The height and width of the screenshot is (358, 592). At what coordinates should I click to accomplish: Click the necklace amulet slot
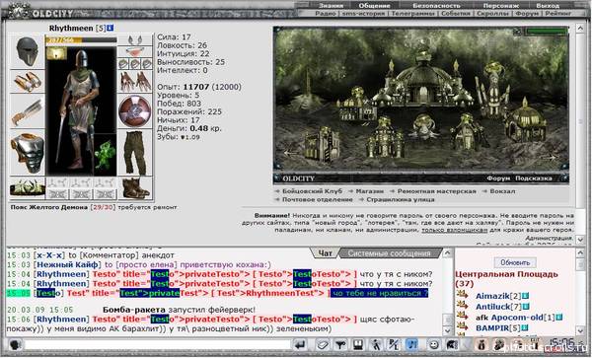coord(135,51)
